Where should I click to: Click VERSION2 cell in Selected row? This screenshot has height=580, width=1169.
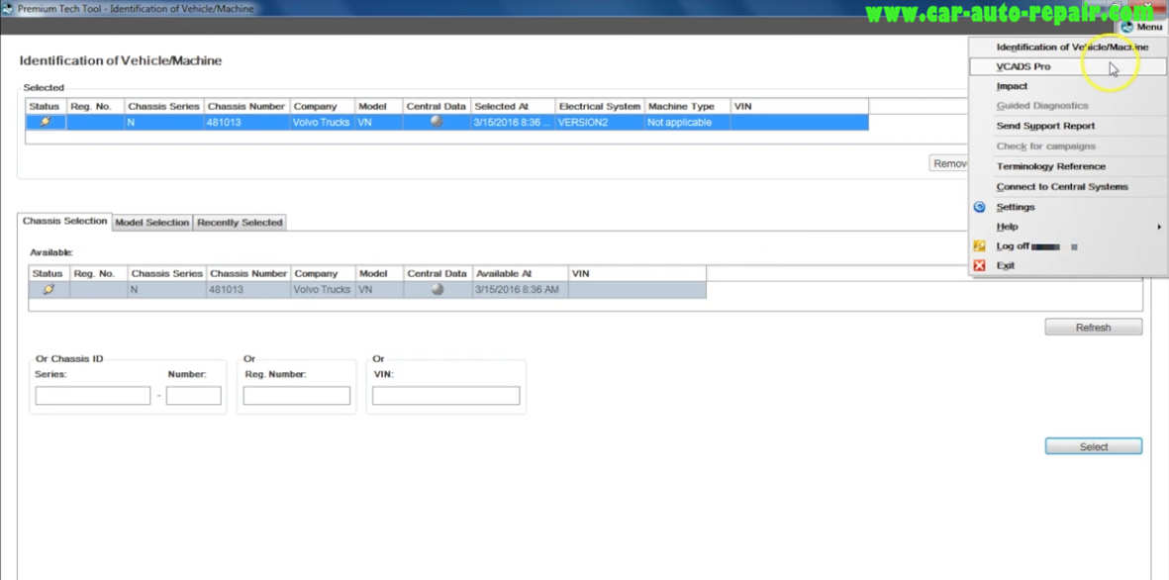click(x=600, y=123)
